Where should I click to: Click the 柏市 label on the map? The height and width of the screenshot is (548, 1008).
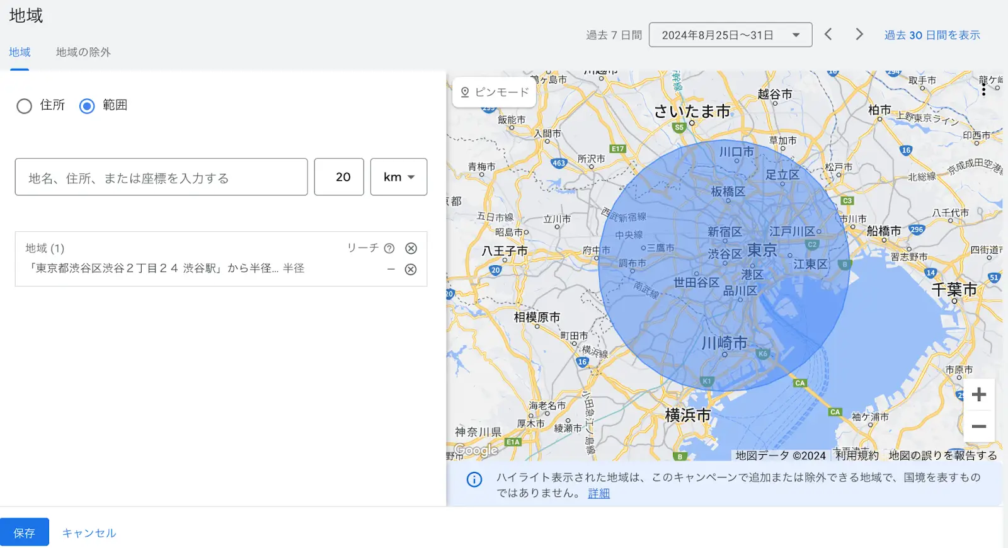click(x=879, y=110)
